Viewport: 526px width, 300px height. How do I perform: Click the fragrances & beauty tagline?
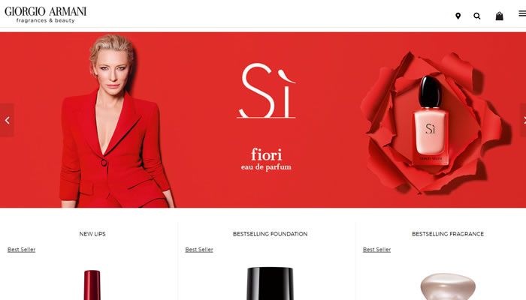tap(46, 20)
